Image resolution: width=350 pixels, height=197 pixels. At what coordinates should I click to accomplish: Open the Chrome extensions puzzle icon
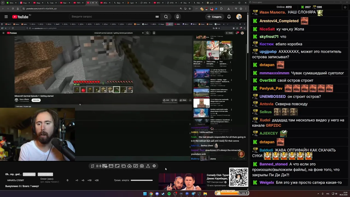tap(221, 9)
